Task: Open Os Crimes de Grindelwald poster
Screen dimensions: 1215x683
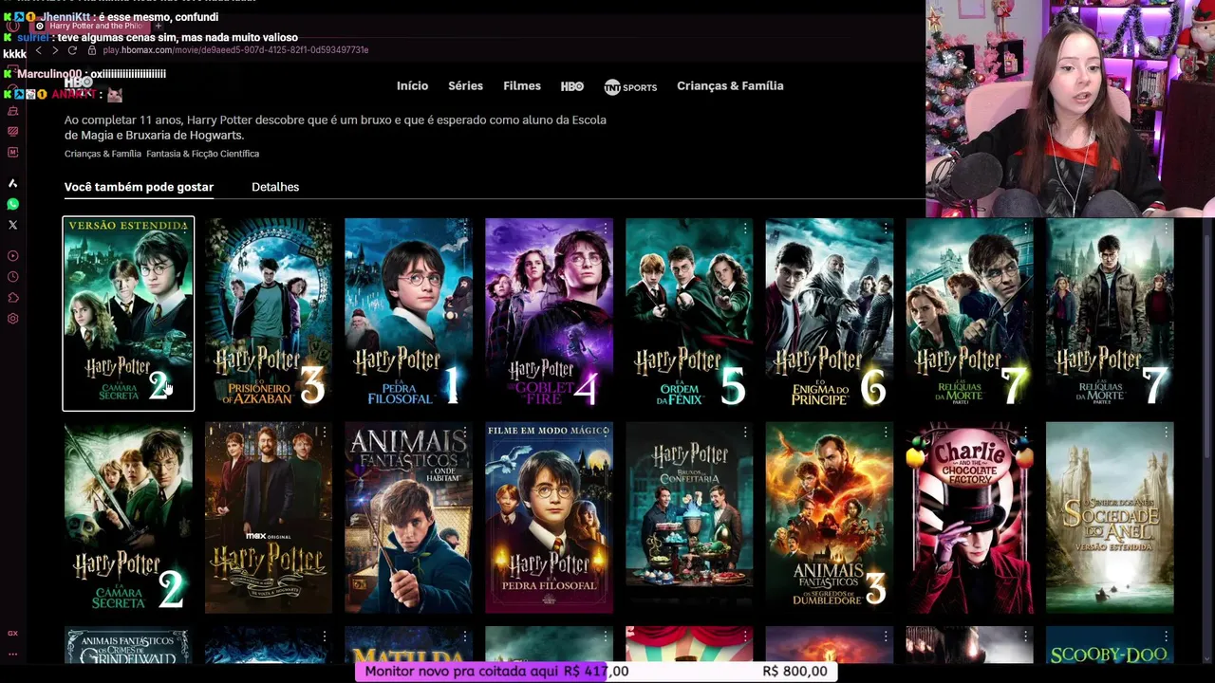Action: (x=128, y=645)
